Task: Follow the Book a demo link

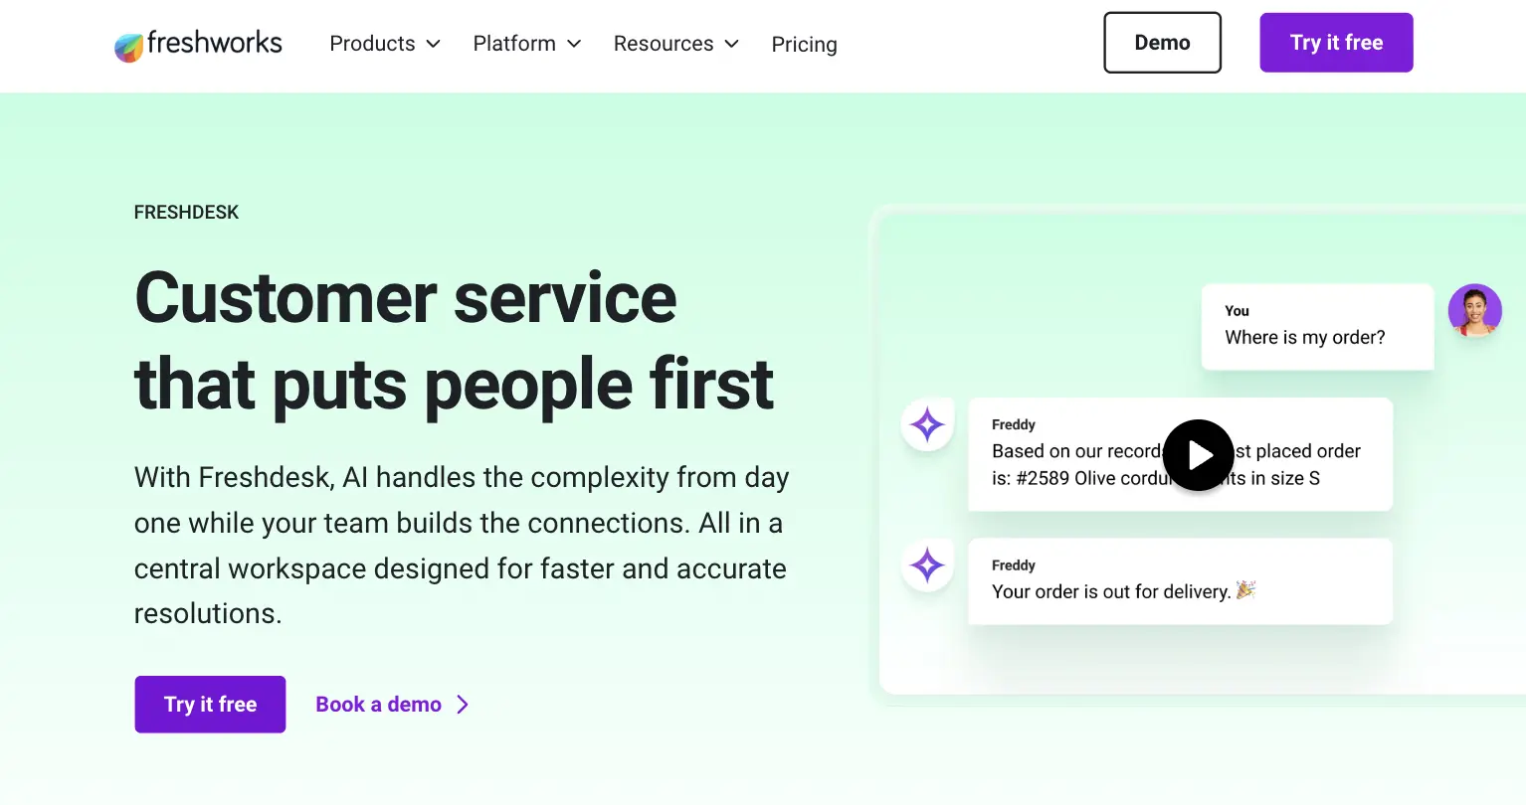Action: pyautogui.click(x=378, y=704)
